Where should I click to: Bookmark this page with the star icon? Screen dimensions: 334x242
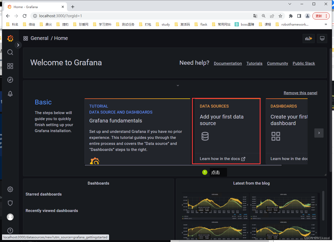[x=280, y=16]
